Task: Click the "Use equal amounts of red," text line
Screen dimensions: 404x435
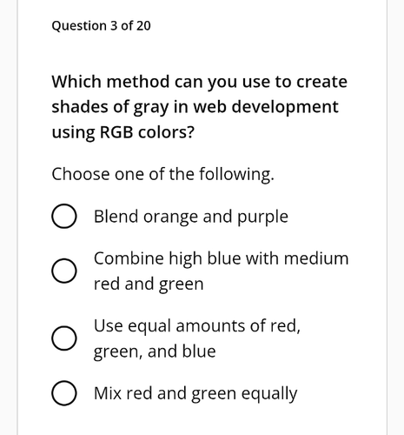Action: [197, 326]
